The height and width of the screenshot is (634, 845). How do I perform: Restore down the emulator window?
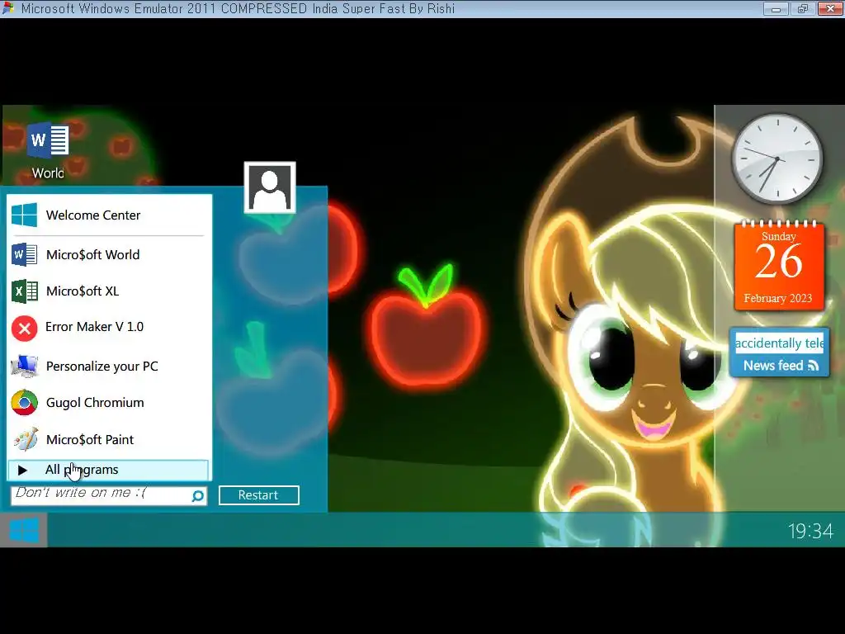(802, 8)
